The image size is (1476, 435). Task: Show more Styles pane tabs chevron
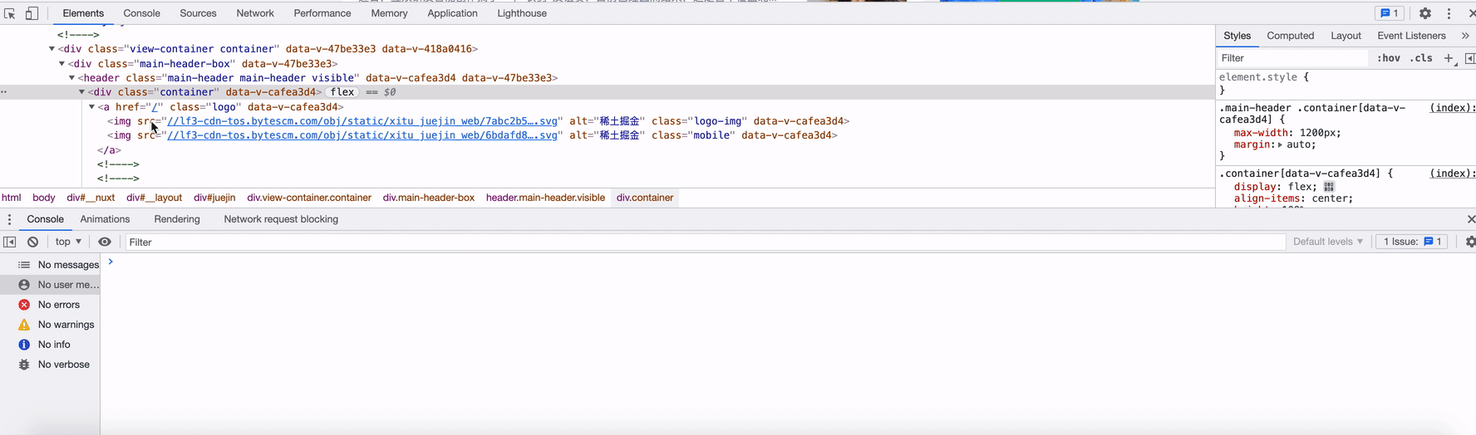(1465, 36)
